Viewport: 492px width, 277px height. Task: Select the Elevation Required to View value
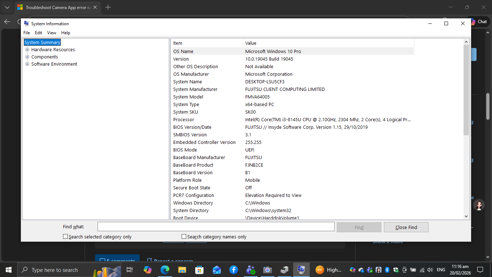pos(273,195)
